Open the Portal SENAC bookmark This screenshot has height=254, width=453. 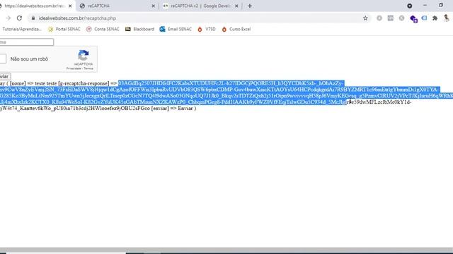(64, 29)
